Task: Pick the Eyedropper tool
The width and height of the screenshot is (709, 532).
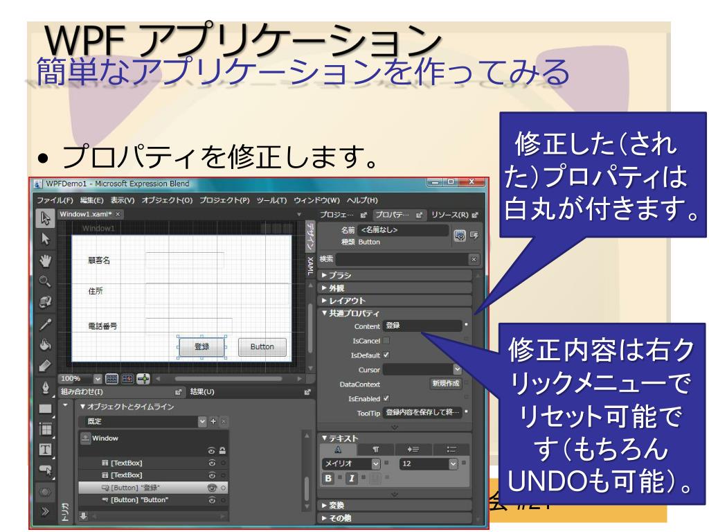Action: [x=45, y=324]
